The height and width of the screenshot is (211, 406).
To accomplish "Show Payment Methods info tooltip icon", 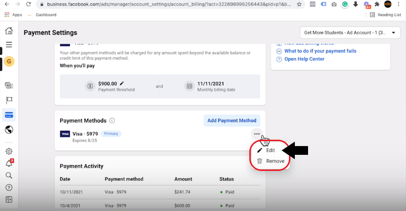I will (x=112, y=121).
